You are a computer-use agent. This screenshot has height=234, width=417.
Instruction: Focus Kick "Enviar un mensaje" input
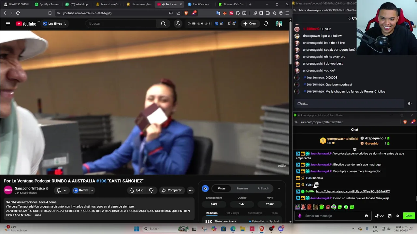coord(333,216)
